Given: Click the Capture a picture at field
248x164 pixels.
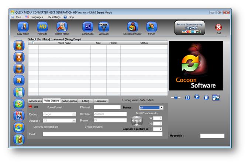Looking at the screenshot, I should (x=158, y=129).
